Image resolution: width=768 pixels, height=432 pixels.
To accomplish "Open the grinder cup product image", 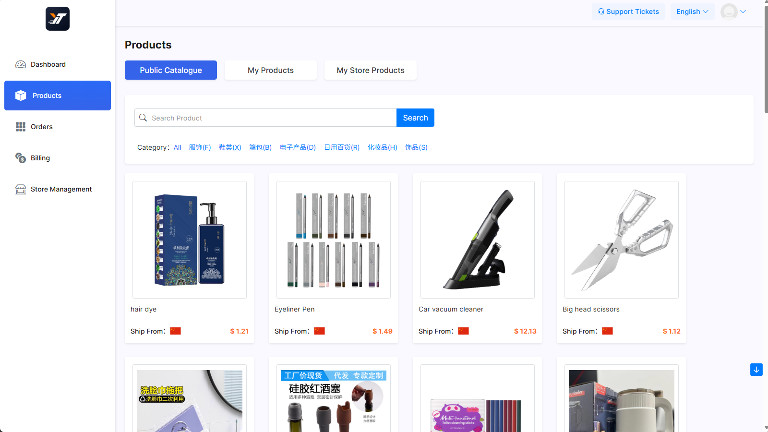I will pyautogui.click(x=622, y=398).
